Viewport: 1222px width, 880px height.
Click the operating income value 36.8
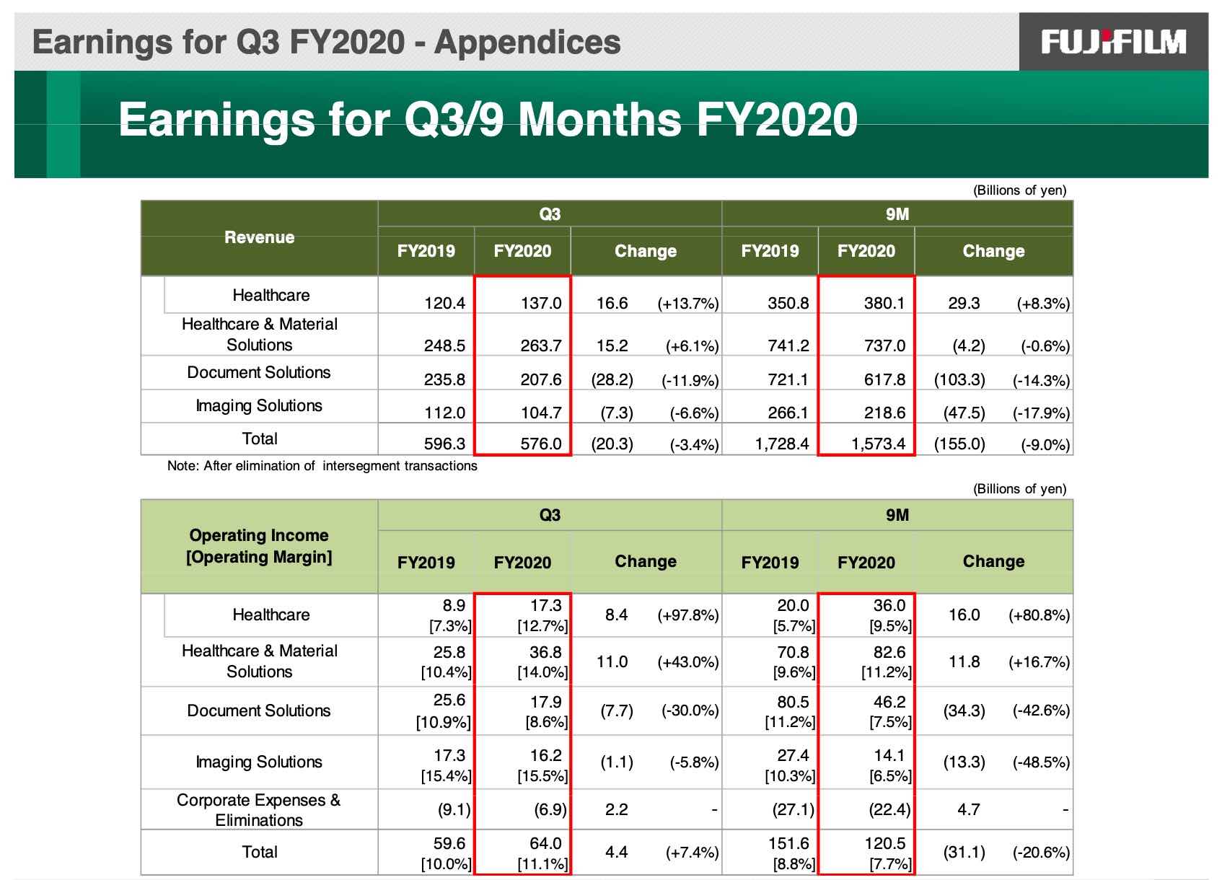pyautogui.click(x=545, y=652)
